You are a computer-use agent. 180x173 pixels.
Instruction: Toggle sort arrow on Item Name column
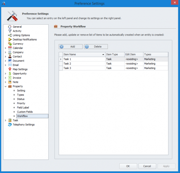click(x=103, y=54)
